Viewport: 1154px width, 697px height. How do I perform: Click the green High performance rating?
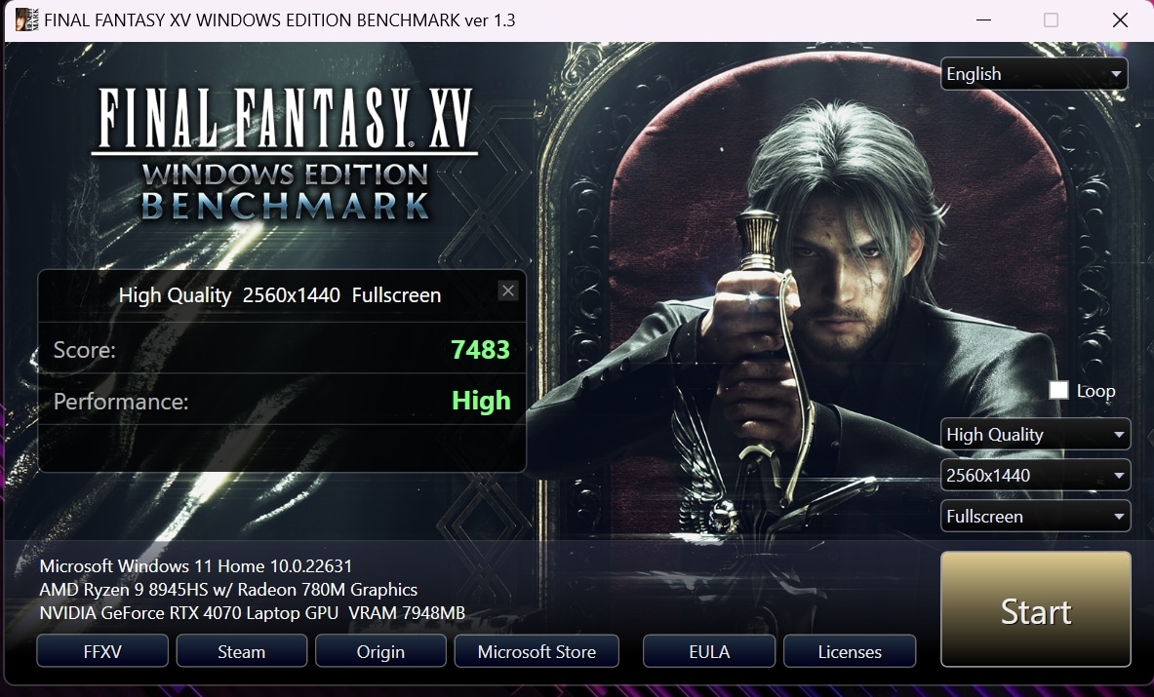coord(481,401)
